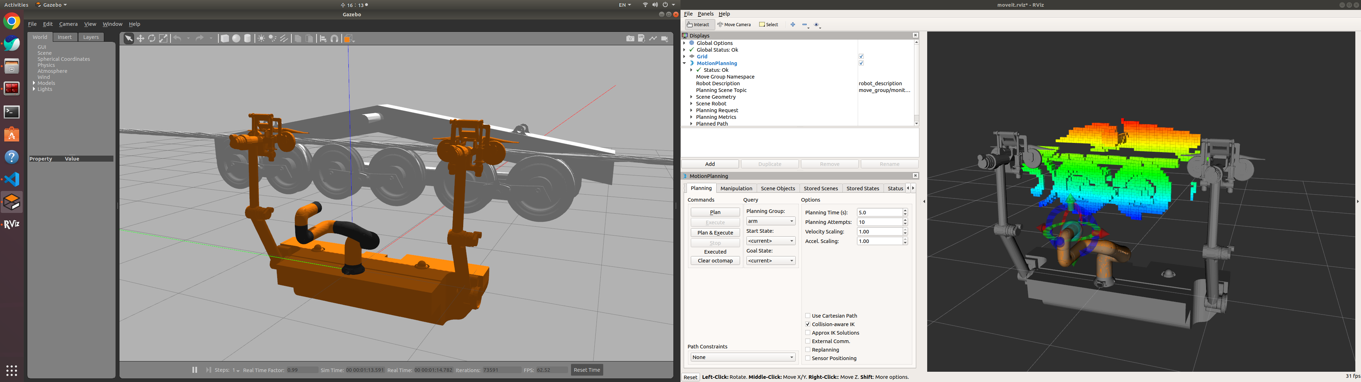Enable External Comm. checkbox
Viewport: 1361px width, 382px height.
click(808, 341)
